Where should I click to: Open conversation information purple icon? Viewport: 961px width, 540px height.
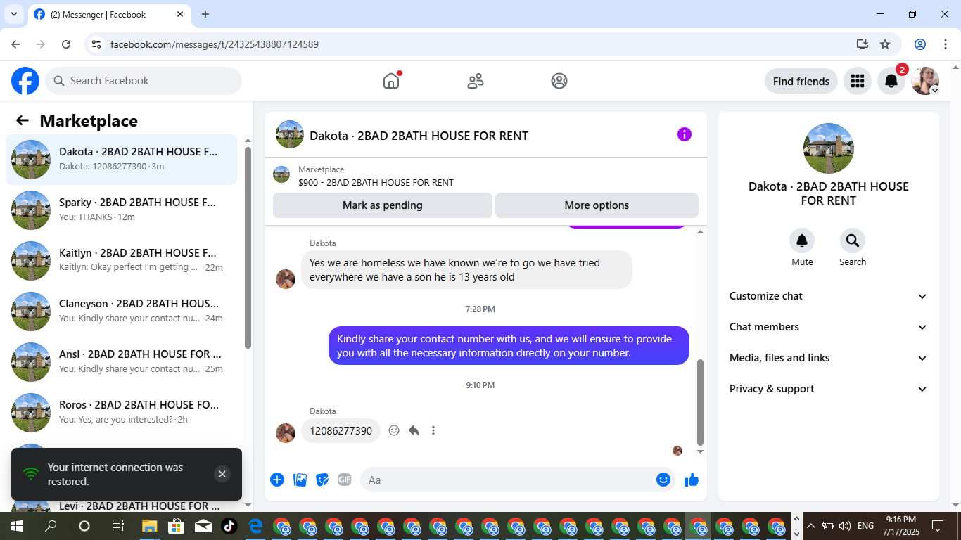tap(685, 134)
